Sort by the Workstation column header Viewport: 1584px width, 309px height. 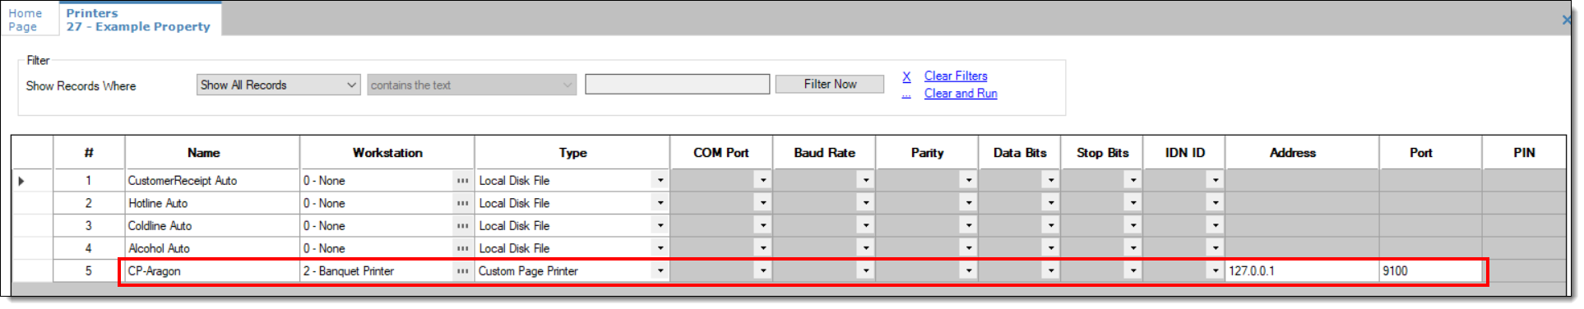coord(387,153)
